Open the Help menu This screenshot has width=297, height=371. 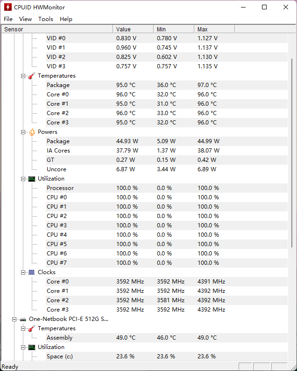[66, 19]
